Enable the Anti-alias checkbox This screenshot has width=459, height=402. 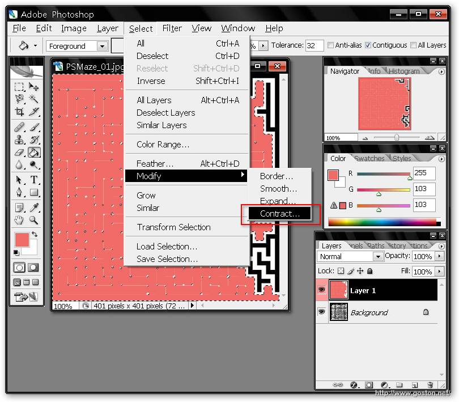[330, 45]
